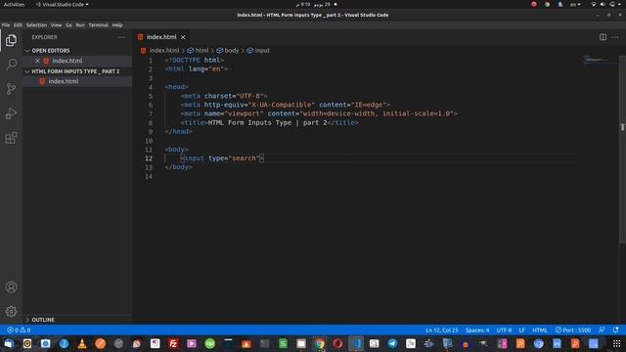Open the Selection menu
The image size is (626, 352).
point(36,25)
